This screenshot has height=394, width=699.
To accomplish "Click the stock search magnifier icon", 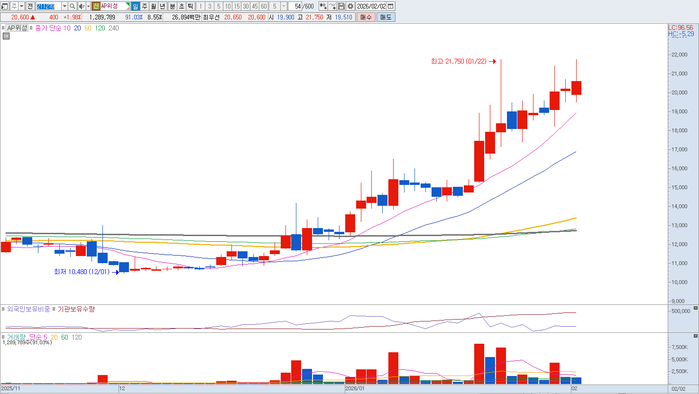I will tap(73, 6).
